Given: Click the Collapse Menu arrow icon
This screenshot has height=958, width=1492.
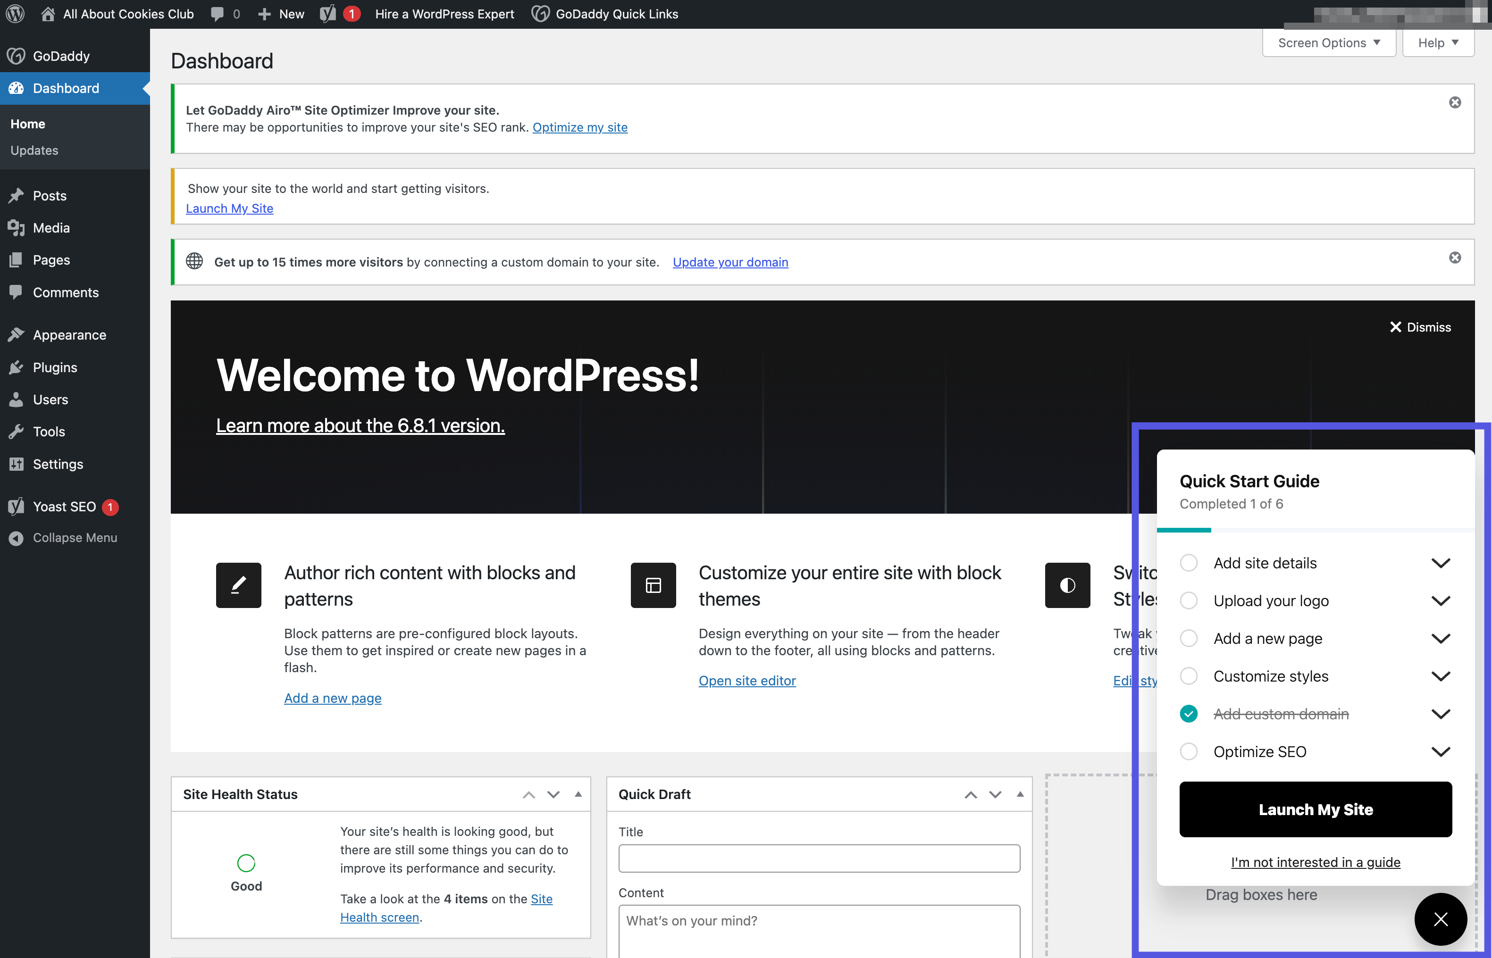Looking at the screenshot, I should point(16,538).
